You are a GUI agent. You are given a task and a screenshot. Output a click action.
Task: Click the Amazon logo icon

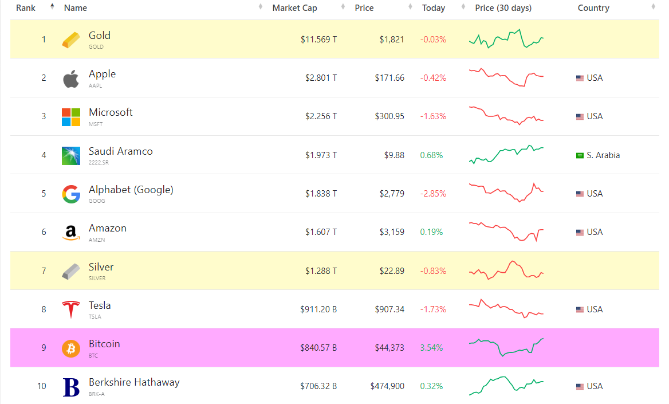[71, 233]
